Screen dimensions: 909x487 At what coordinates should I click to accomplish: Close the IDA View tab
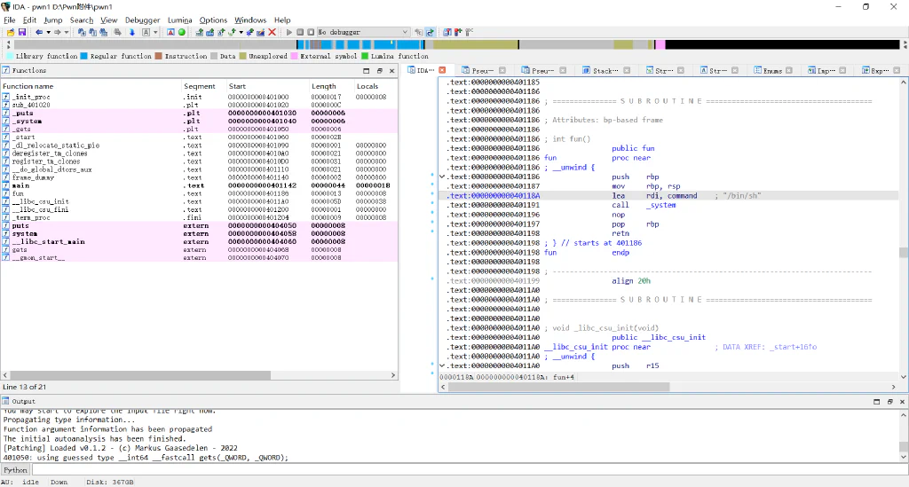442,70
